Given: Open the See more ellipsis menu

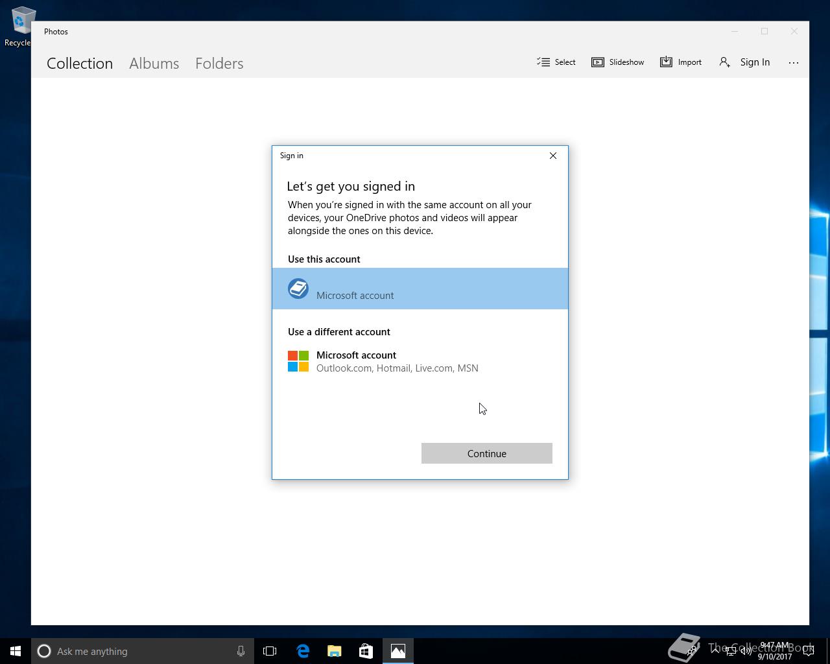Looking at the screenshot, I should (794, 62).
